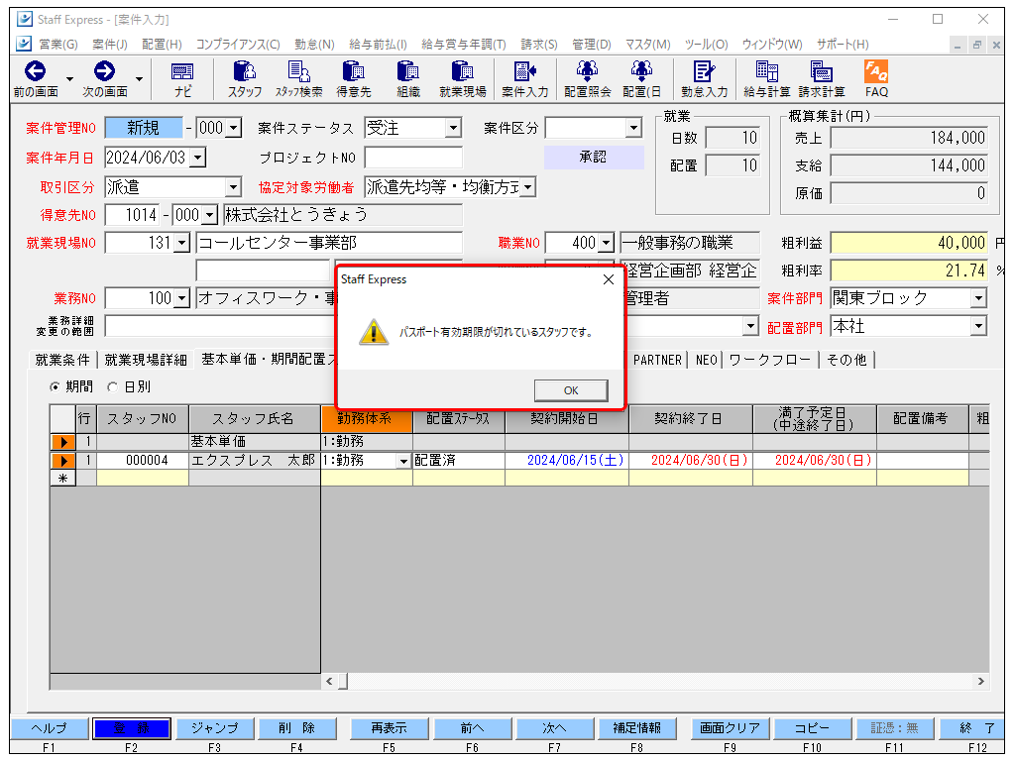The image size is (1015, 761).
Task: Open the 案件(J) menu
Action: [x=110, y=44]
